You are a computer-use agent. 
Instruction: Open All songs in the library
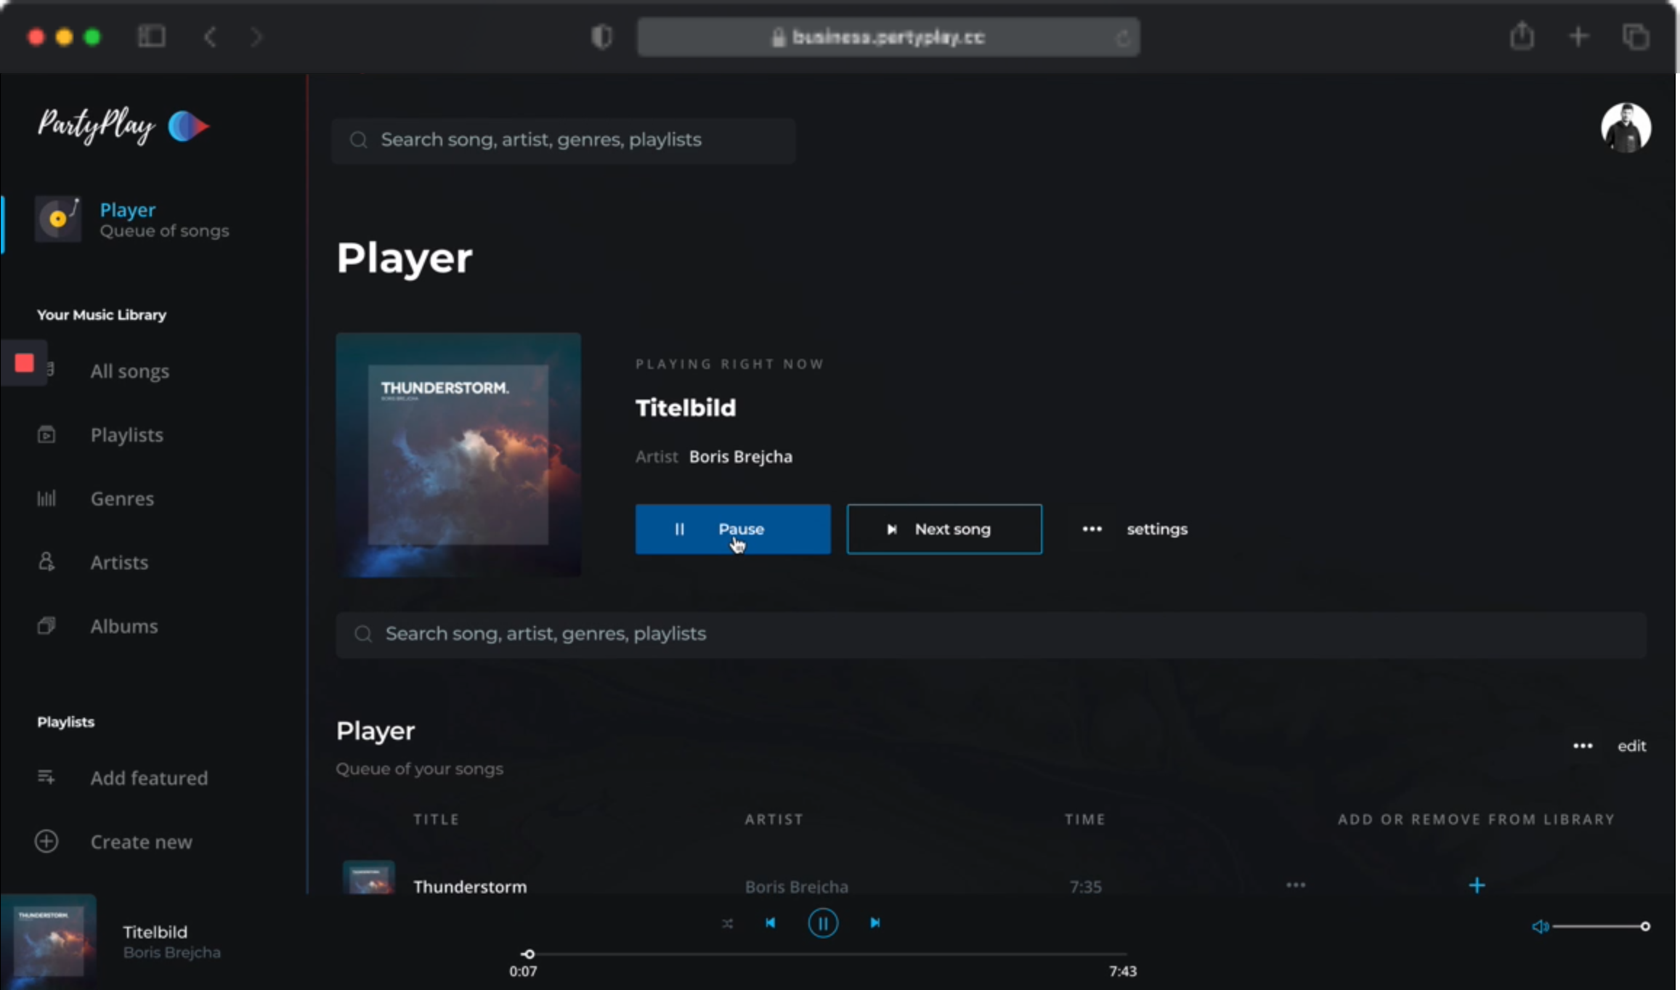[129, 371]
